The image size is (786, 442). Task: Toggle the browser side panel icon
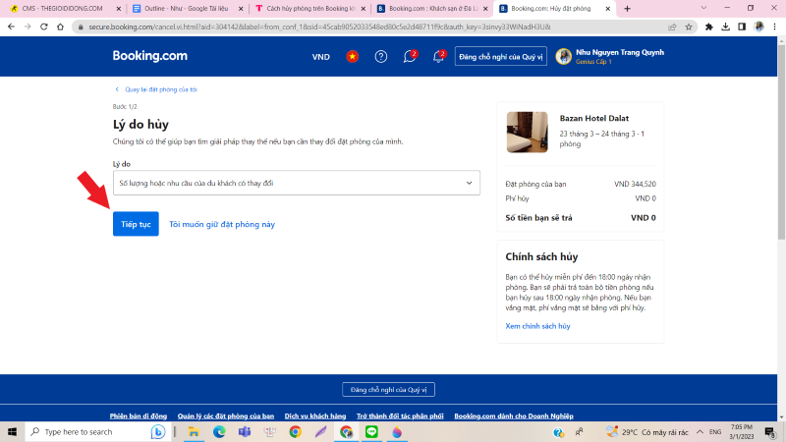click(742, 27)
